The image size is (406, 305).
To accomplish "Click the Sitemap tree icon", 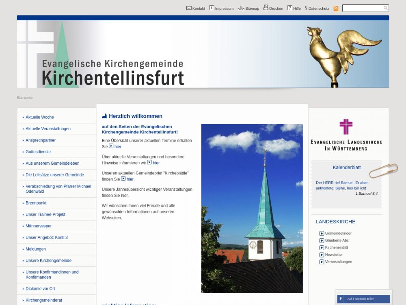I will point(241,8).
